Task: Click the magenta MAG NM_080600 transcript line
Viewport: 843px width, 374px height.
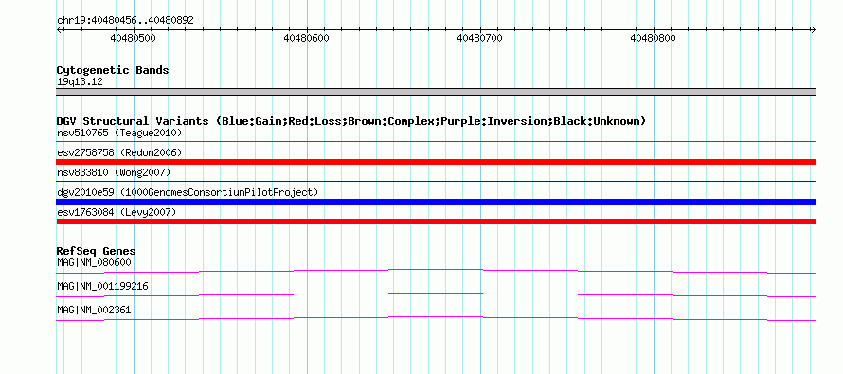Action: (436, 272)
